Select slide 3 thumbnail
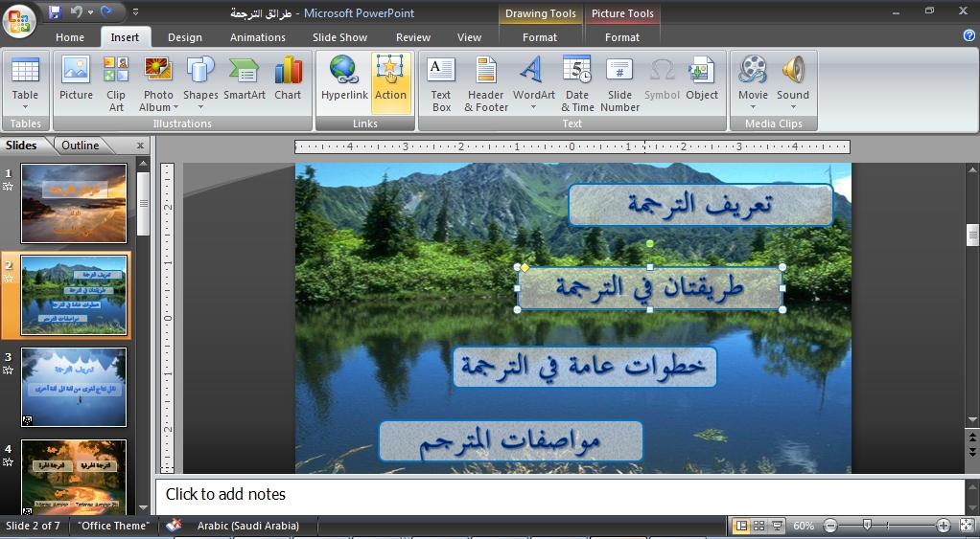The width and height of the screenshot is (980, 539). point(74,388)
